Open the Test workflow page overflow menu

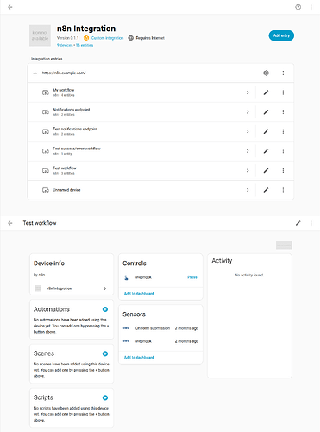pos(311,223)
